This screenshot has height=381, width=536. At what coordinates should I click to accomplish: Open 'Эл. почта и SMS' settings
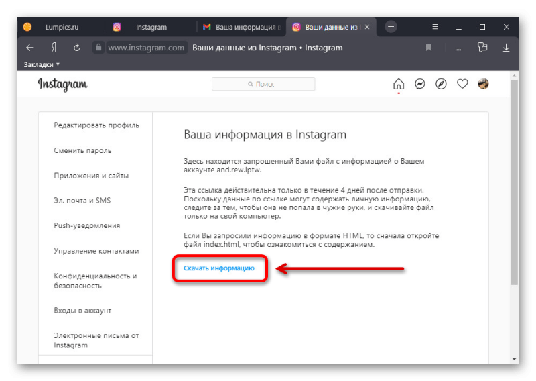(82, 201)
